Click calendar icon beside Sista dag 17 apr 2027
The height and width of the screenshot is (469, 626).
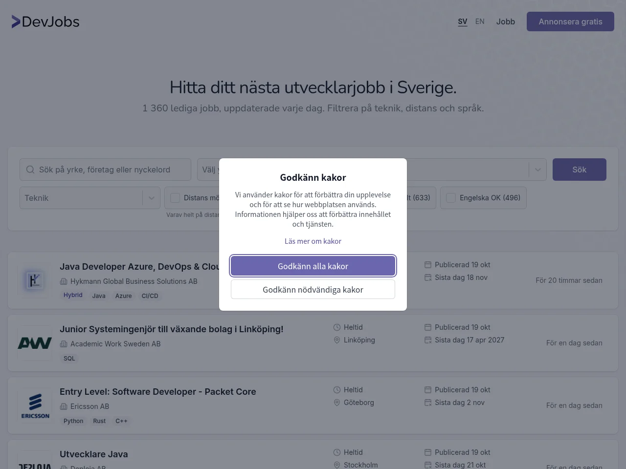click(x=428, y=340)
